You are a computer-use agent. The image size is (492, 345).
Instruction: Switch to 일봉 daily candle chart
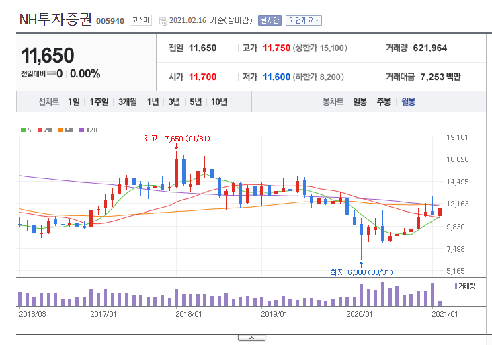click(360, 102)
